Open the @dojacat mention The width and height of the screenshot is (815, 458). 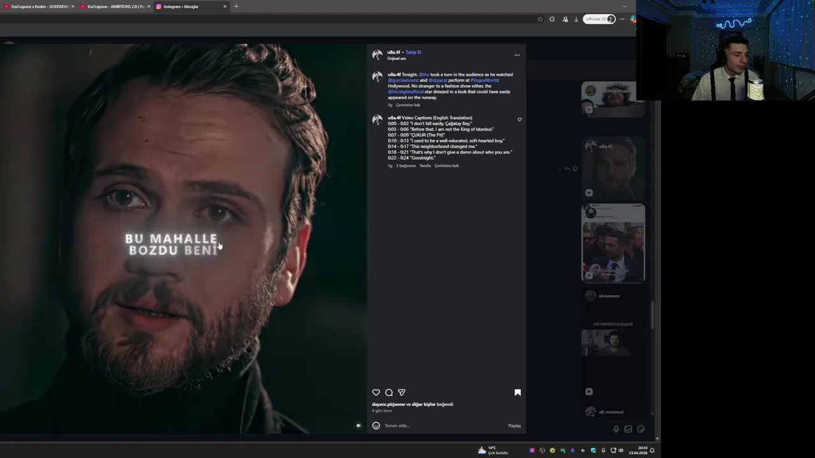[437, 80]
